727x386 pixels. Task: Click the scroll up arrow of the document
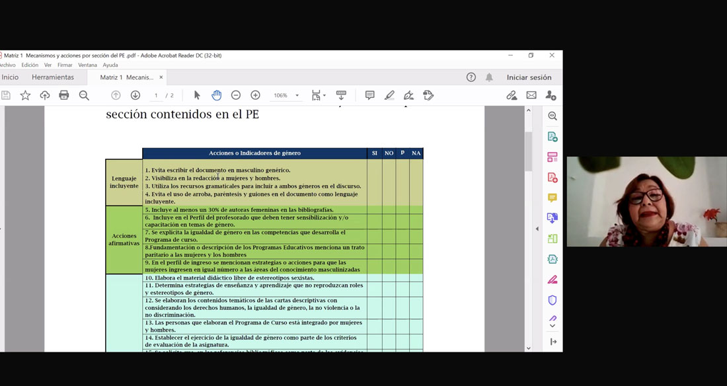pyautogui.click(x=529, y=110)
